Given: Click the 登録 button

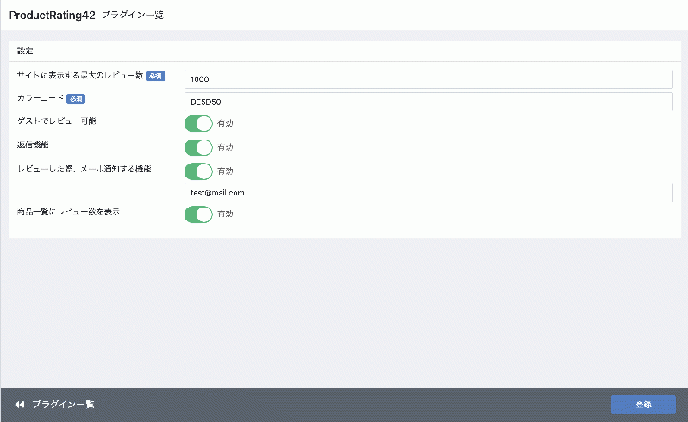Looking at the screenshot, I should pos(643,405).
